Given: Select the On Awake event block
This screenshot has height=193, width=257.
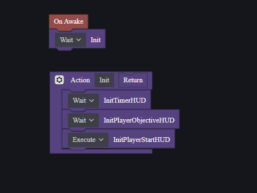Looking at the screenshot, I should click(x=69, y=21).
